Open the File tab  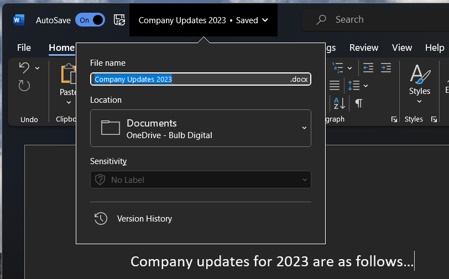tap(24, 48)
